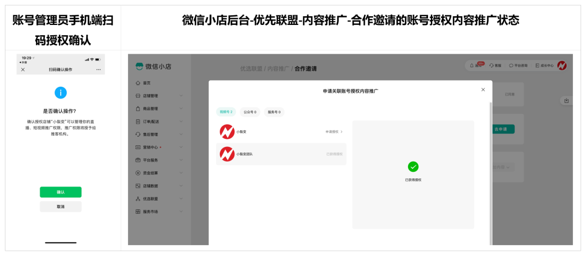Click the 订单/配送 clipboard icon
This screenshot has height=257, width=586.
point(138,121)
